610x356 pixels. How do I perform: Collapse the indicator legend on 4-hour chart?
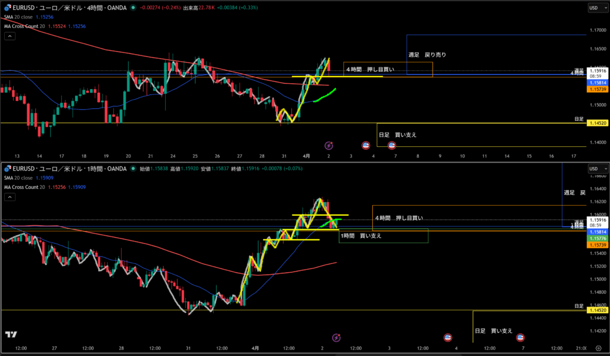(x=10, y=36)
